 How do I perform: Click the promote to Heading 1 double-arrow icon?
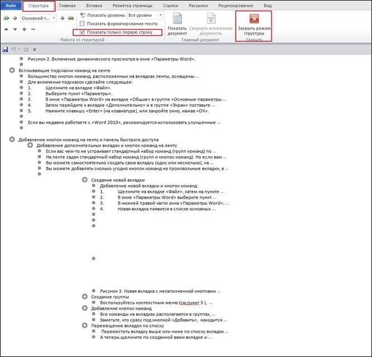tap(6, 18)
